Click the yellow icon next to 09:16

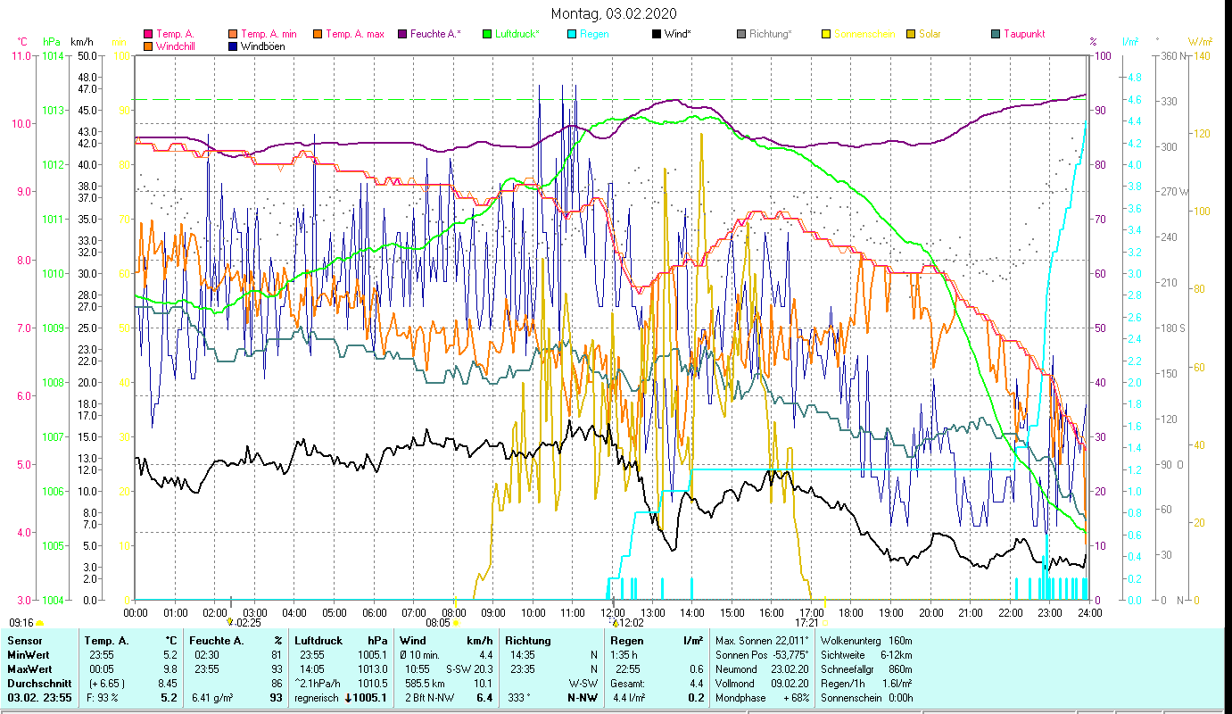(39, 623)
